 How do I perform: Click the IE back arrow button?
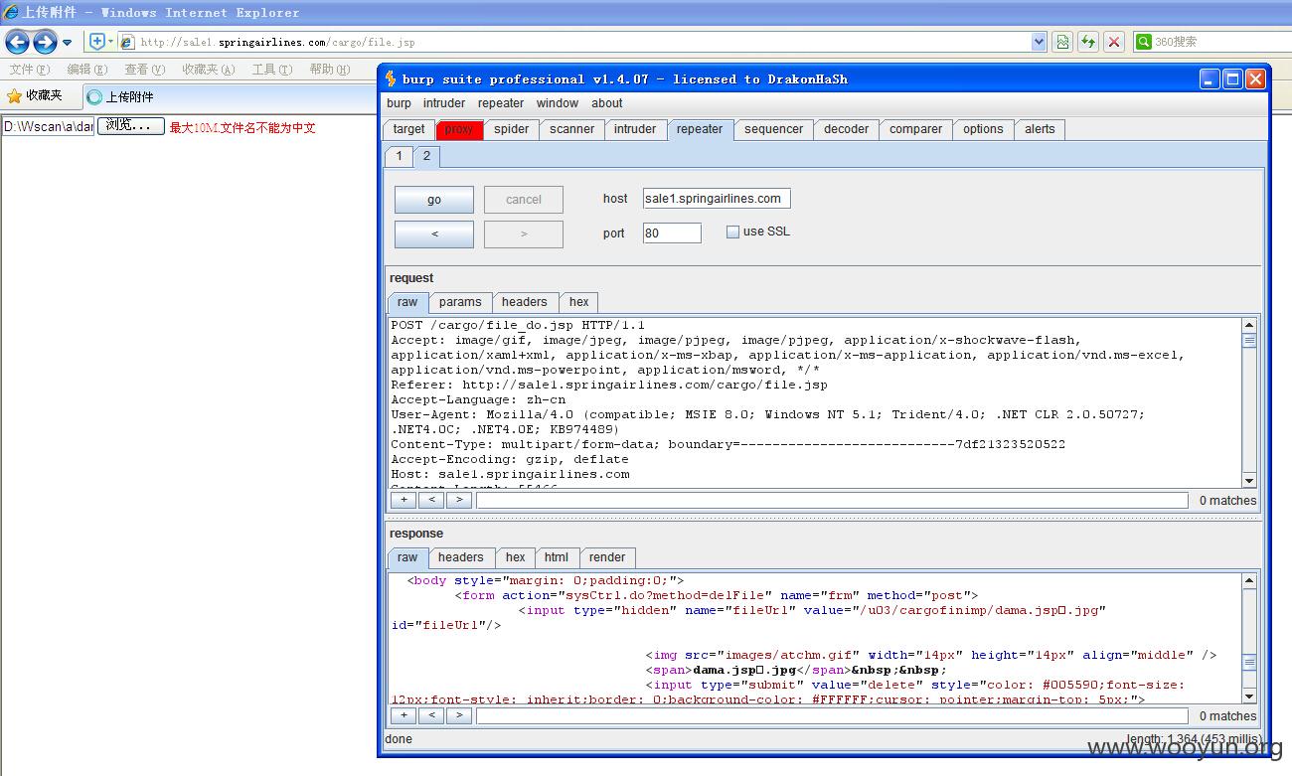17,42
